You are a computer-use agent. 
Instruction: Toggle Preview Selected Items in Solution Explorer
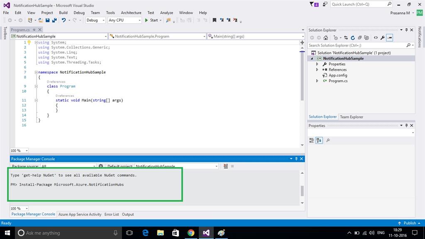tap(389, 37)
